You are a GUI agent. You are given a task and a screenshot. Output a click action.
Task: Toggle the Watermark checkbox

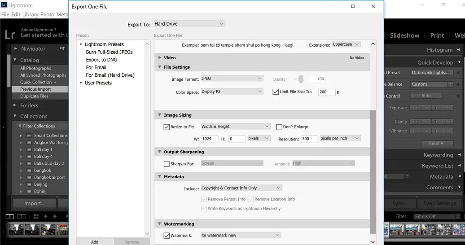point(167,236)
